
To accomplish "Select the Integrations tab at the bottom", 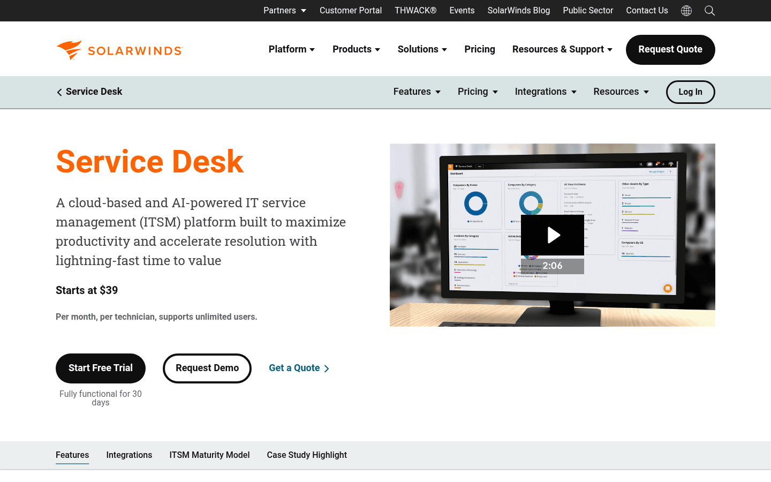I will click(129, 455).
